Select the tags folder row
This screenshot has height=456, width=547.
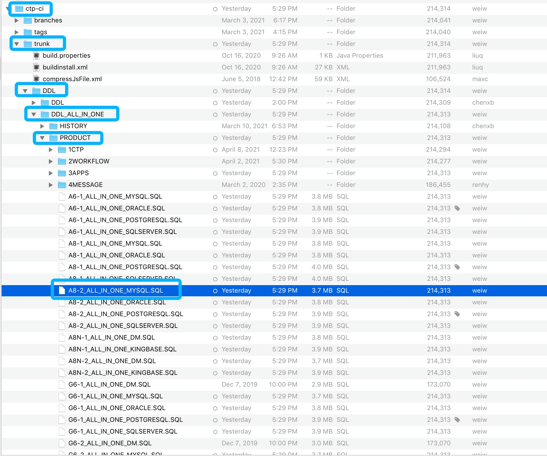click(x=41, y=32)
